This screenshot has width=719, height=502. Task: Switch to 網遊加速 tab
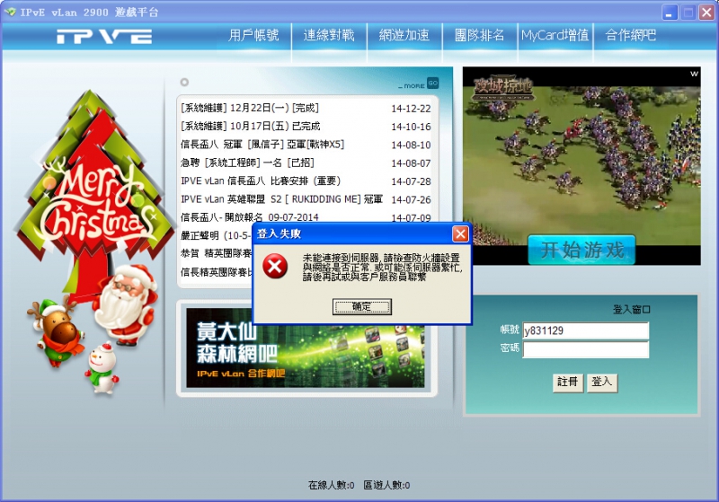click(x=404, y=35)
